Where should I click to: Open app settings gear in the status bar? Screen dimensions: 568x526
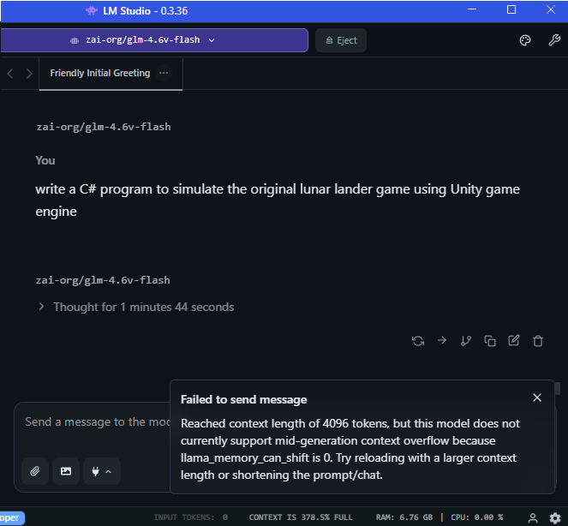click(555, 518)
